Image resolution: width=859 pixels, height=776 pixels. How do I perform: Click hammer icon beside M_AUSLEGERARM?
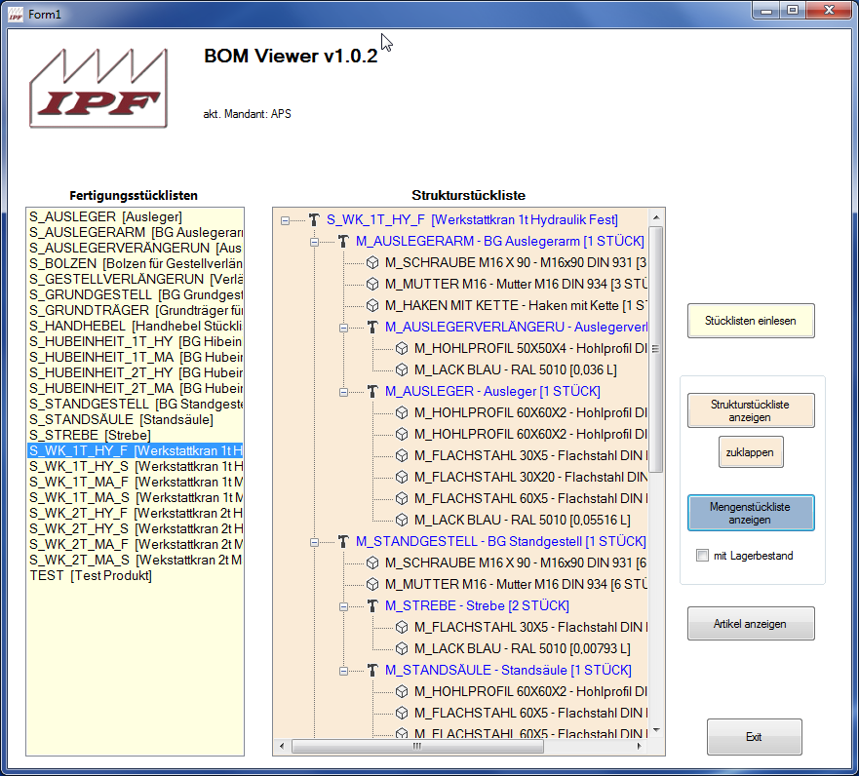pos(343,241)
